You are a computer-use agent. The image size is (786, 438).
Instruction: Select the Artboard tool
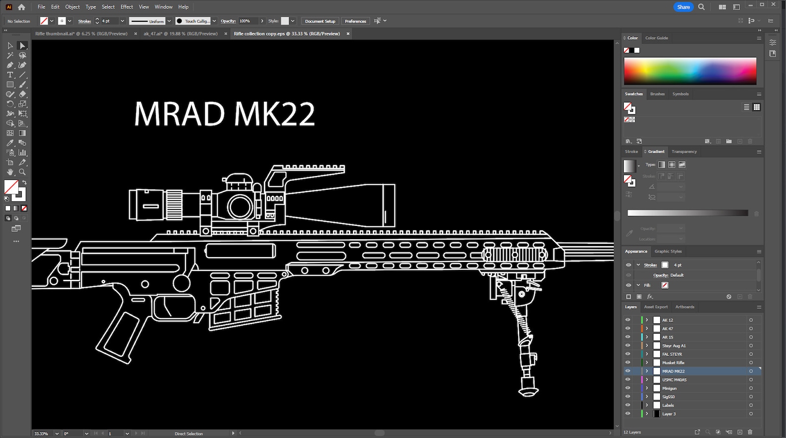[10, 162]
